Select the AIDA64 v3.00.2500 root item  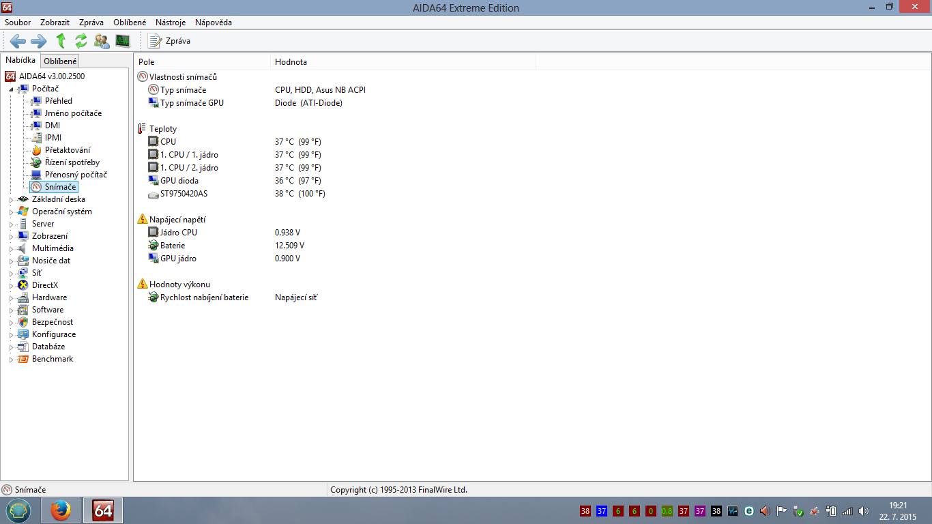[51, 76]
